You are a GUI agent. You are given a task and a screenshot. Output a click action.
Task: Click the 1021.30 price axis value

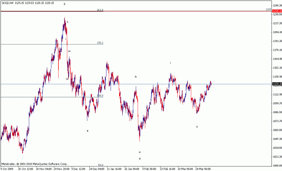click(x=277, y=157)
